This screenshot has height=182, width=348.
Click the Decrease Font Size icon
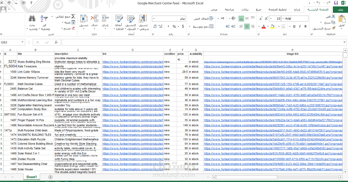point(261,19)
